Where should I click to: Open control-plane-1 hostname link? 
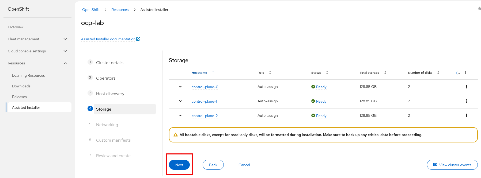tap(204, 101)
